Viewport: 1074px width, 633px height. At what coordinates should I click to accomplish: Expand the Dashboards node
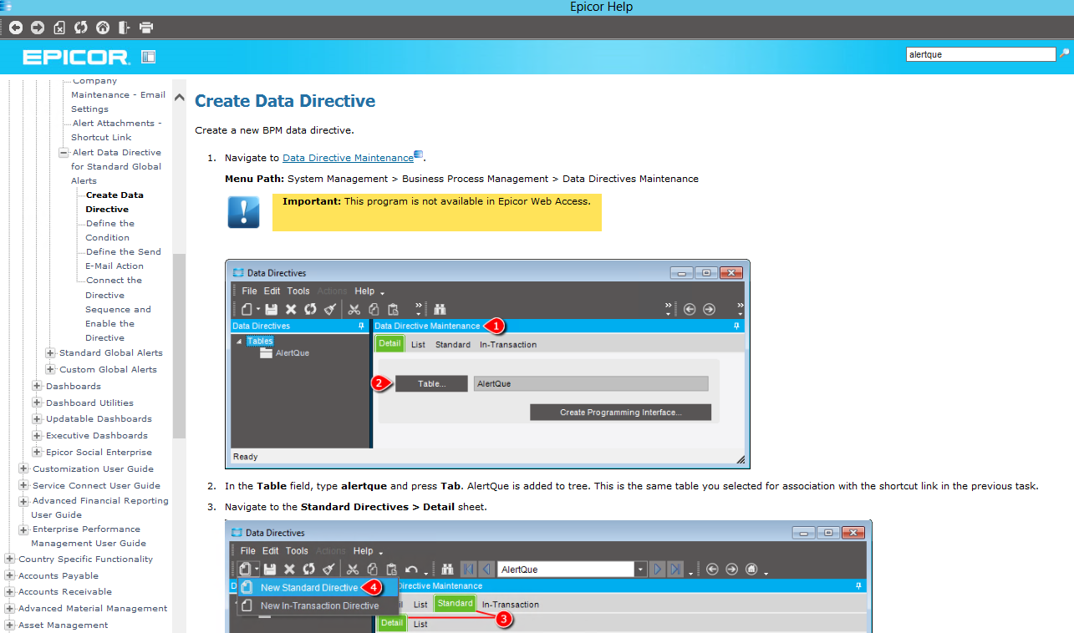(x=37, y=387)
